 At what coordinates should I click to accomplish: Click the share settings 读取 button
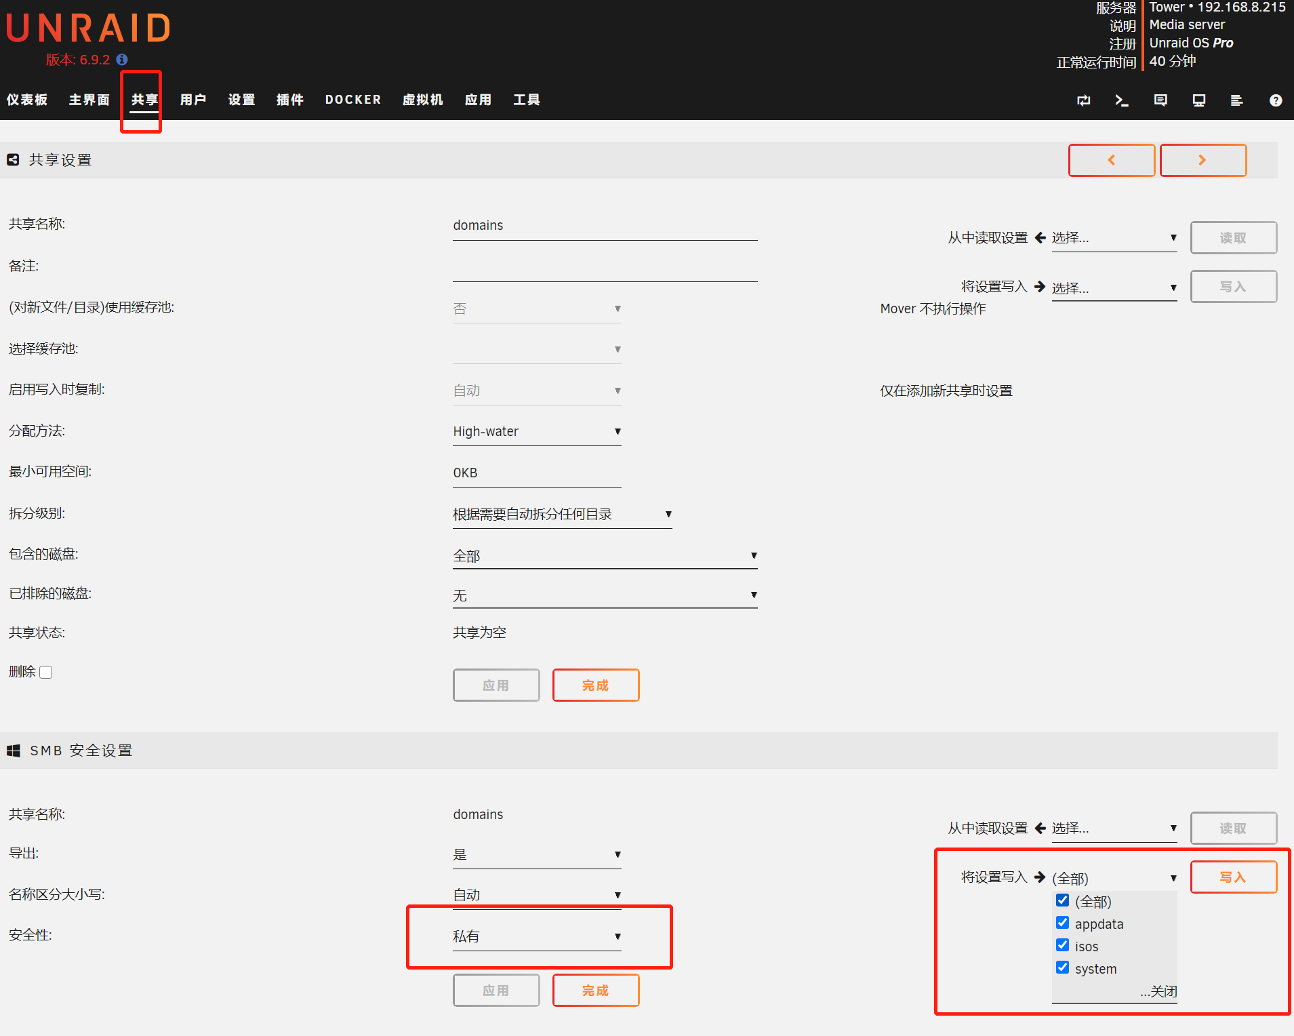[x=1234, y=238]
